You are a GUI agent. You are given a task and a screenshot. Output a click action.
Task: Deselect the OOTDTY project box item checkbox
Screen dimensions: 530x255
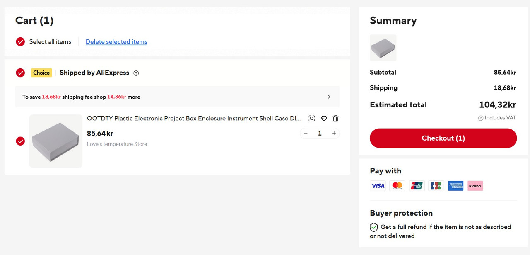pos(20,141)
